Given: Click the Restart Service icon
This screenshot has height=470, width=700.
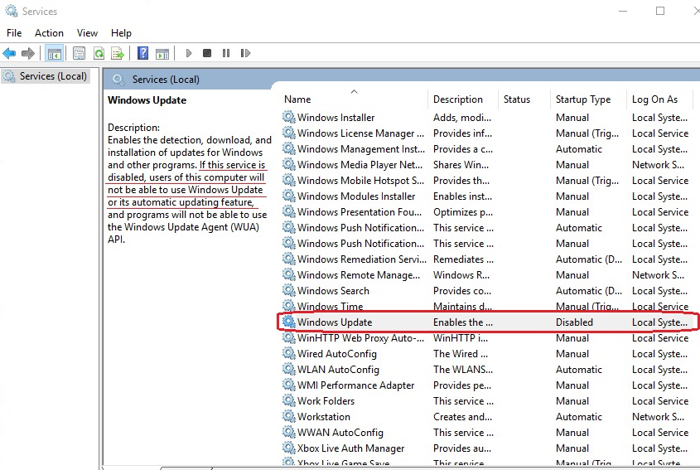Looking at the screenshot, I should 245,53.
